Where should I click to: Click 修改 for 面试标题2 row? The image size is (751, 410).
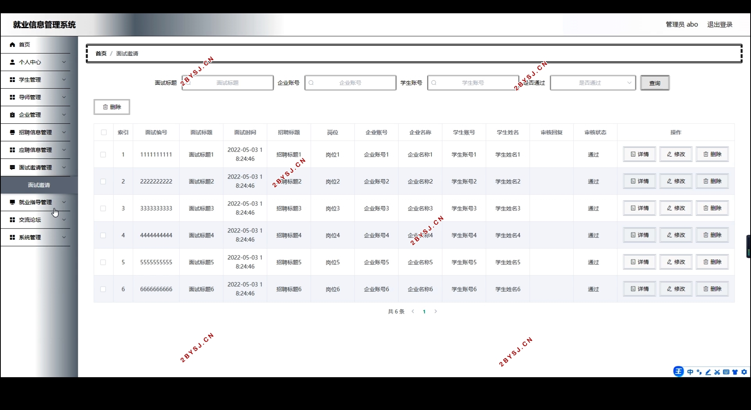tap(676, 182)
